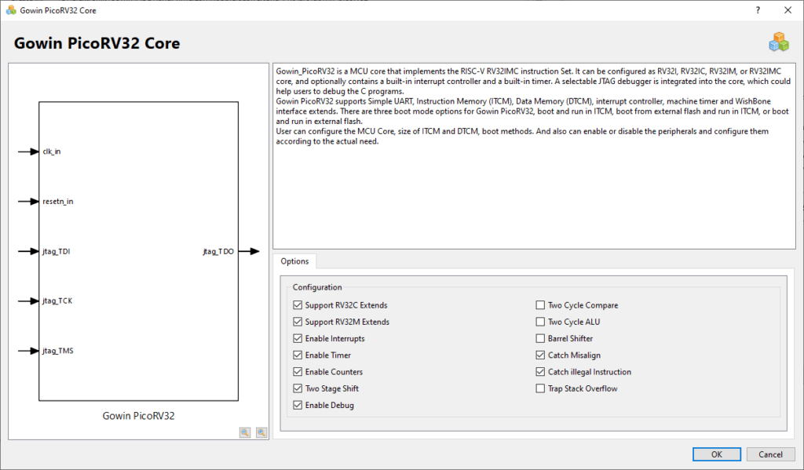
Task: Click the right magnifier icon under the diagram
Action: [261, 432]
